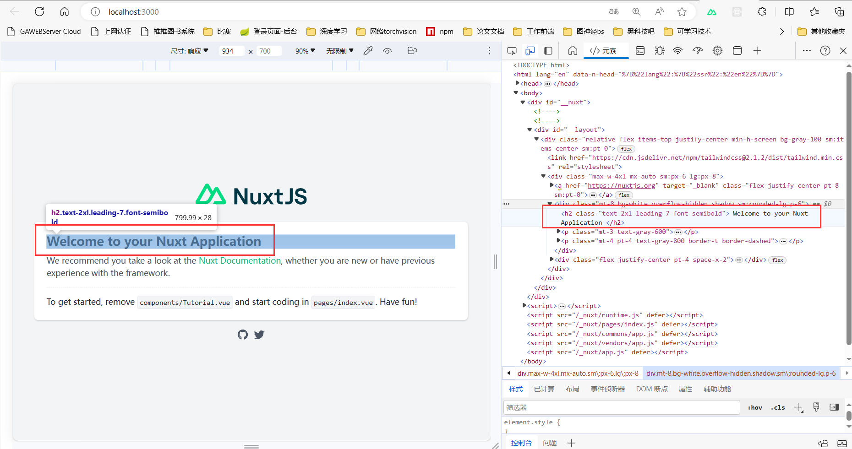Go to browser home page icon
The height and width of the screenshot is (449, 852).
pos(65,11)
